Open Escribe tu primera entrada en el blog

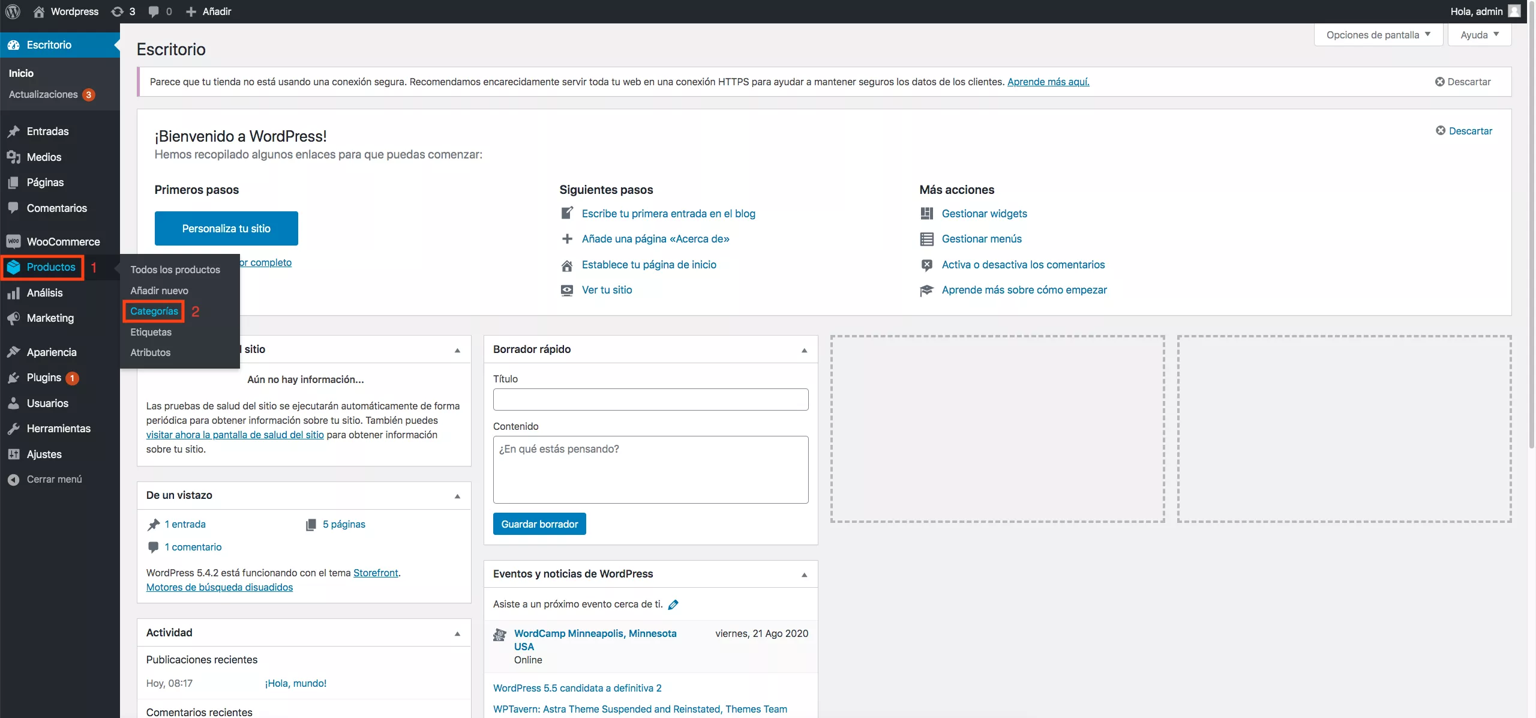tap(668, 214)
